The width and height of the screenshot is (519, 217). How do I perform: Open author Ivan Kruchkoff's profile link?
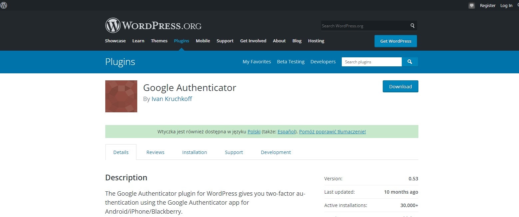[x=172, y=99]
